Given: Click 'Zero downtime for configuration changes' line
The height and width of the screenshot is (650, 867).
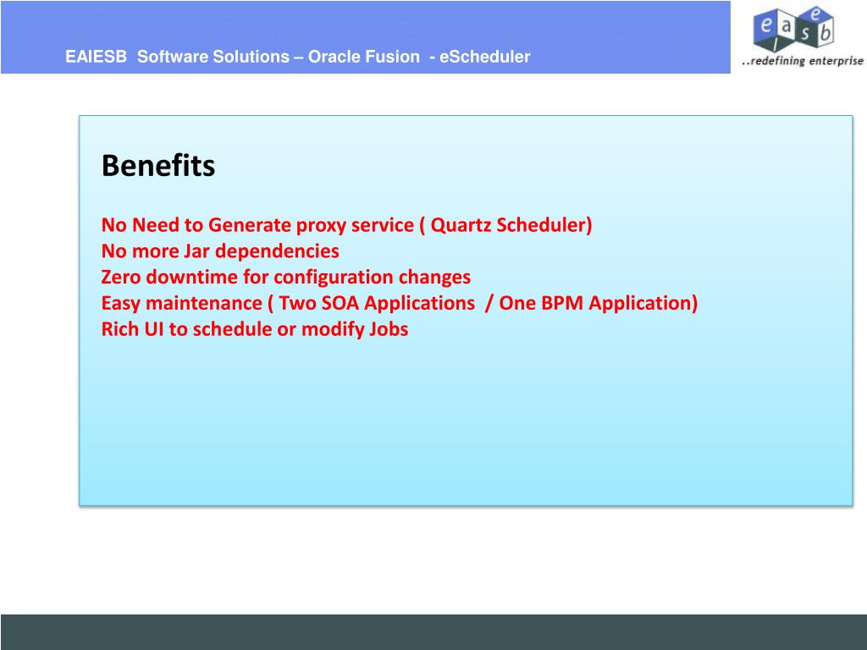Looking at the screenshot, I should tap(286, 277).
